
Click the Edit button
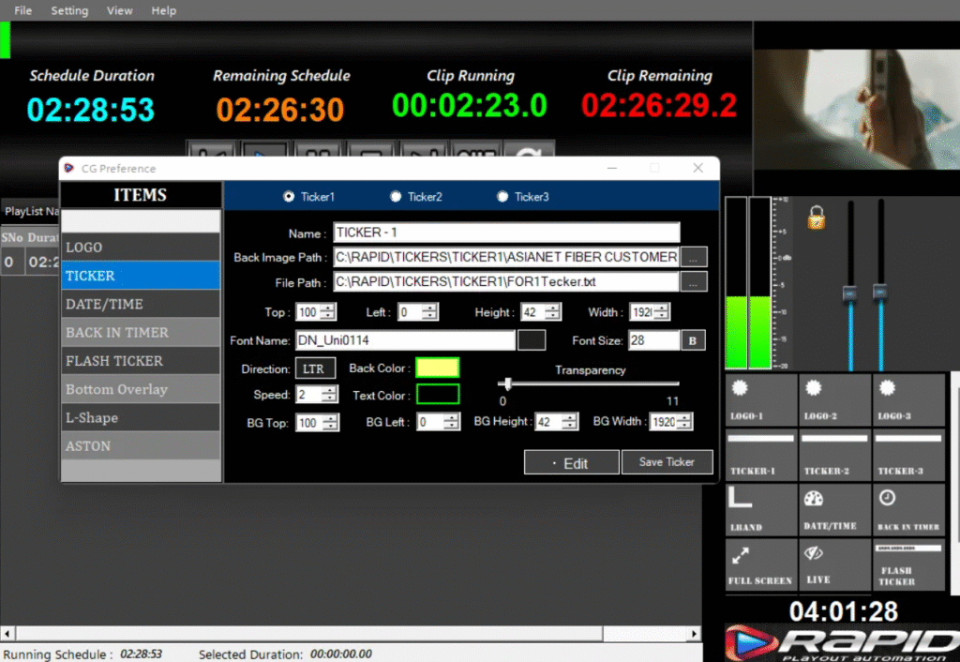click(x=571, y=461)
